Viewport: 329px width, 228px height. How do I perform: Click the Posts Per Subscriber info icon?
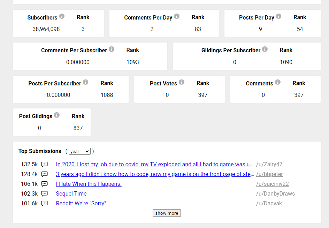(x=85, y=82)
